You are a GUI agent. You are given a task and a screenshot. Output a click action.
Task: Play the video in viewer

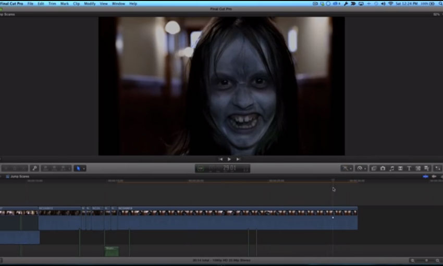tap(229, 160)
